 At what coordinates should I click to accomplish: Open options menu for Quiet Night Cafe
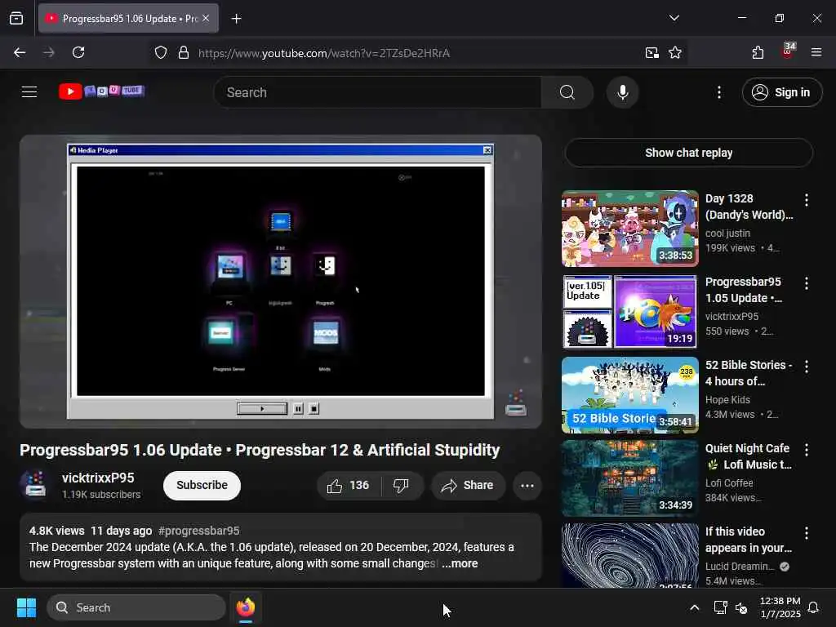[806, 450]
